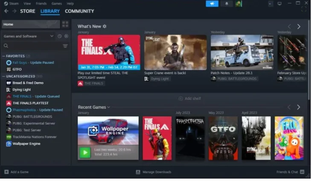312x182 pixels.
Task: Open the View menu
Action: point(27,3)
